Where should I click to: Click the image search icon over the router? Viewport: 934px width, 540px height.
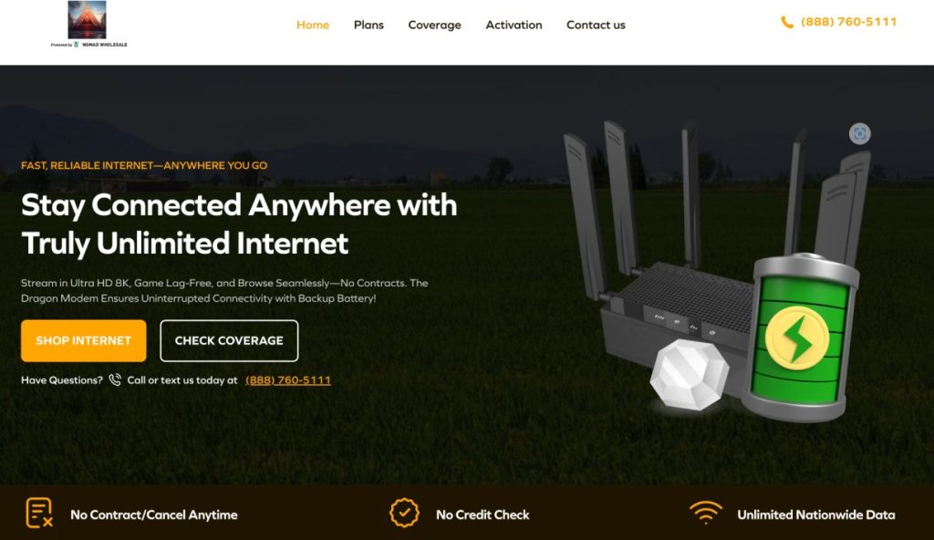[859, 133]
